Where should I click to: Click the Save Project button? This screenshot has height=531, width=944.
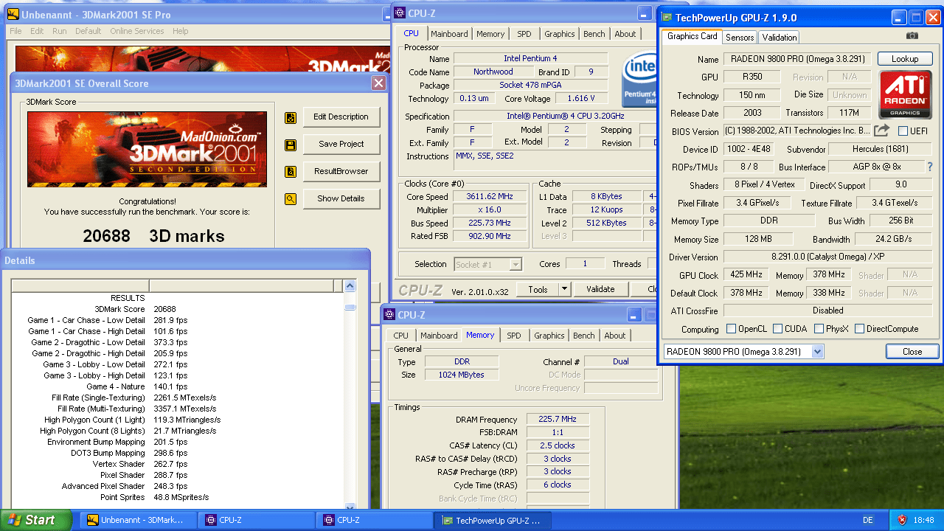pos(341,144)
